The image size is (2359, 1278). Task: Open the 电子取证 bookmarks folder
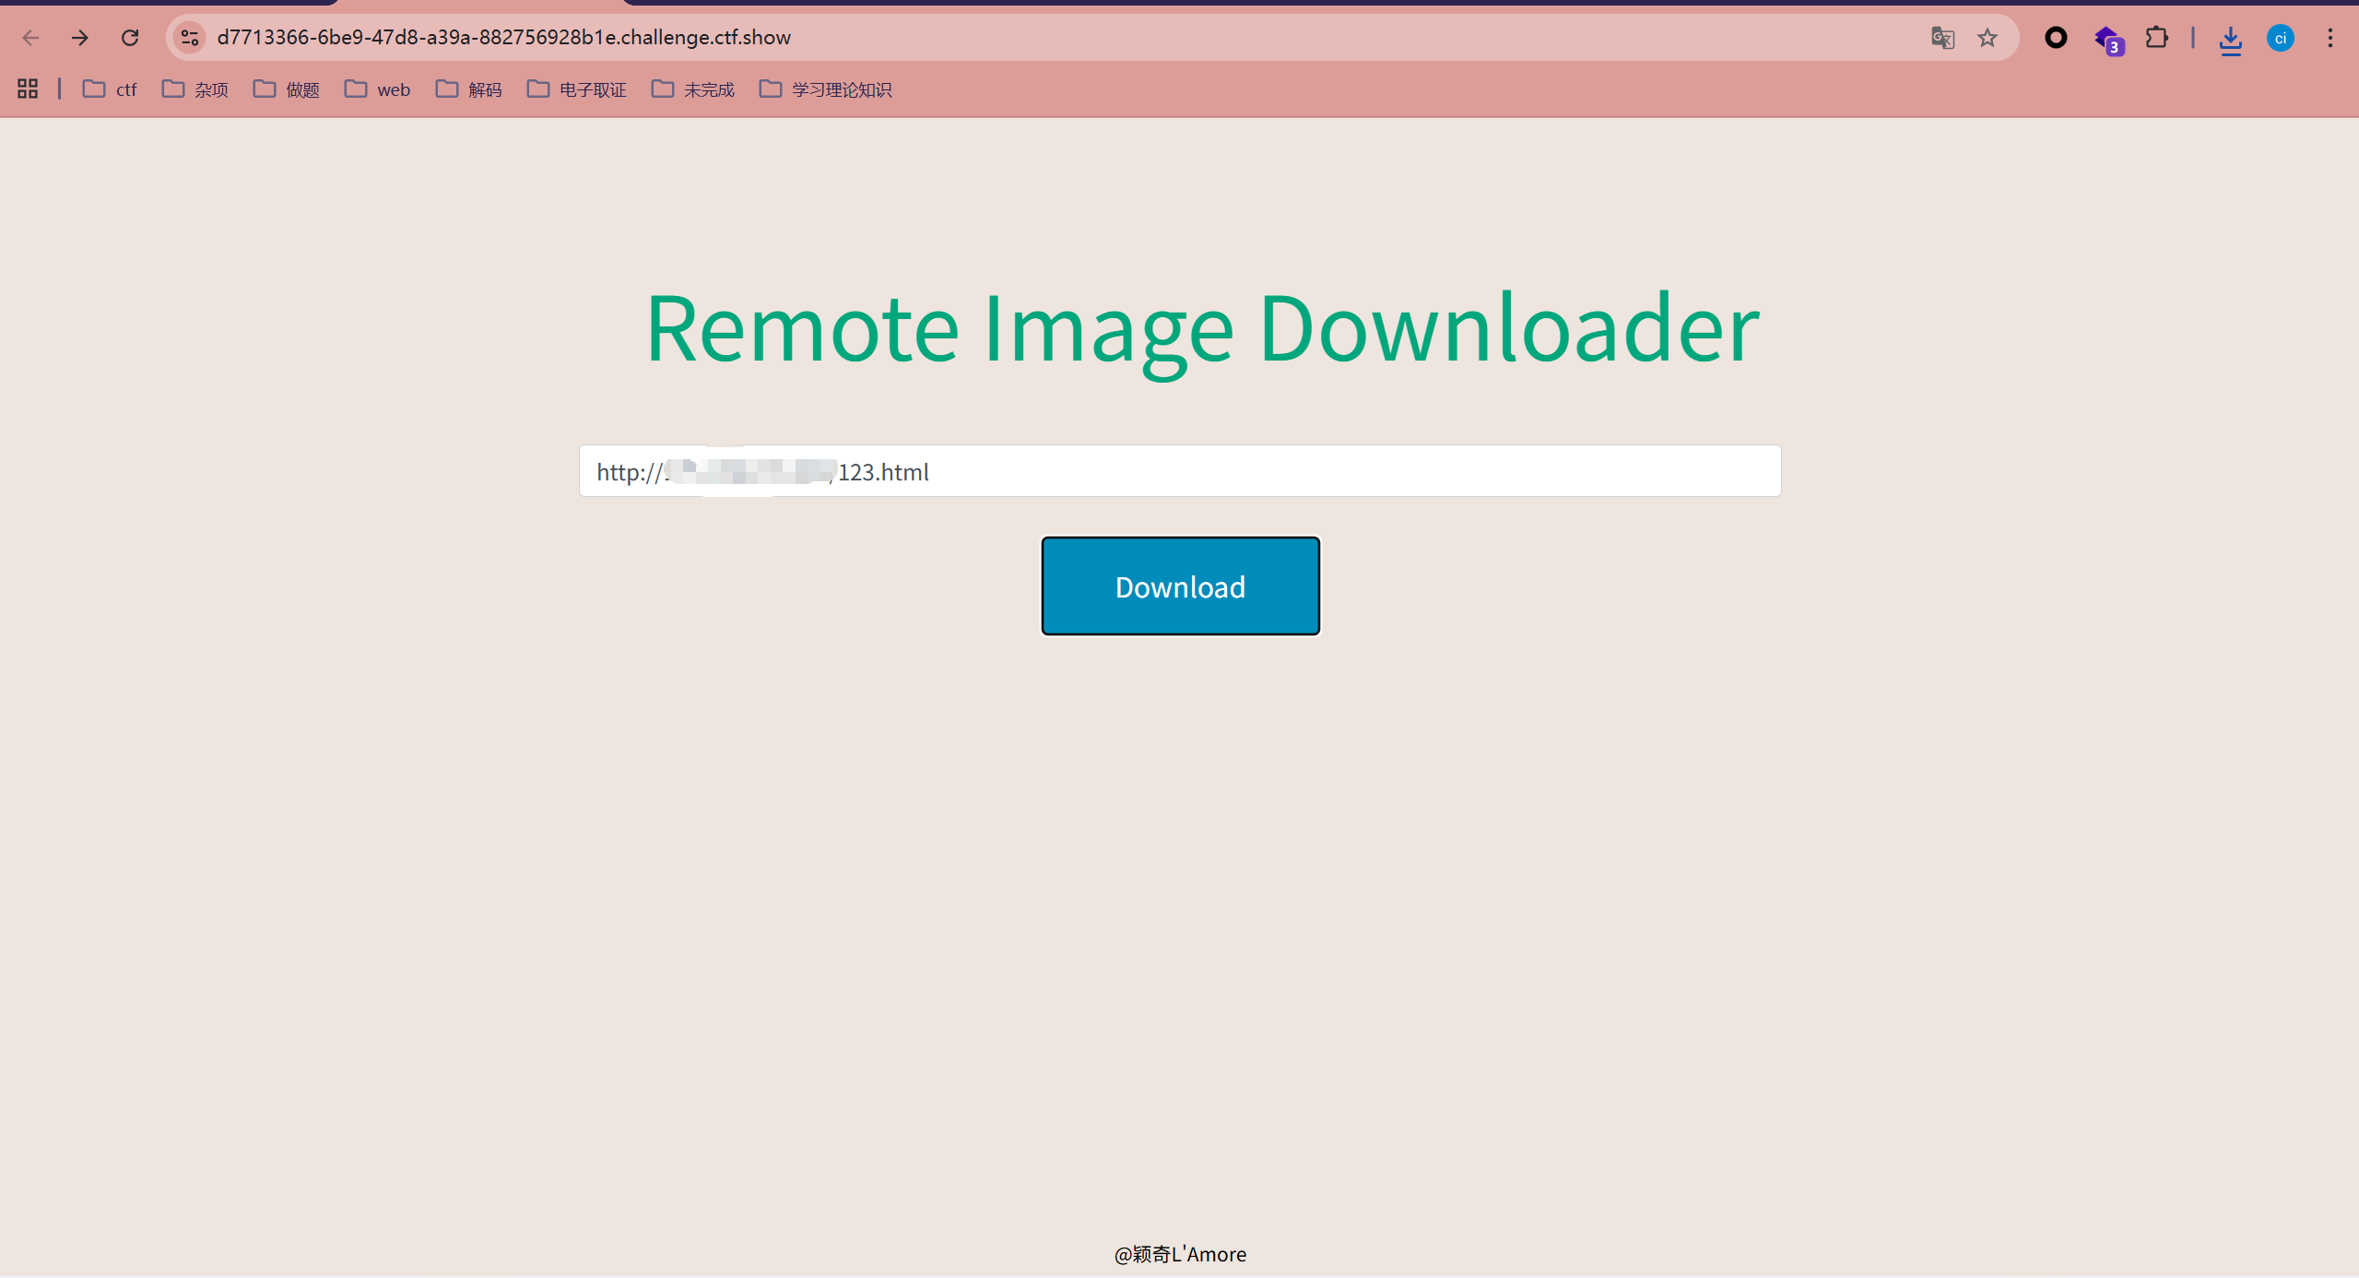(577, 89)
